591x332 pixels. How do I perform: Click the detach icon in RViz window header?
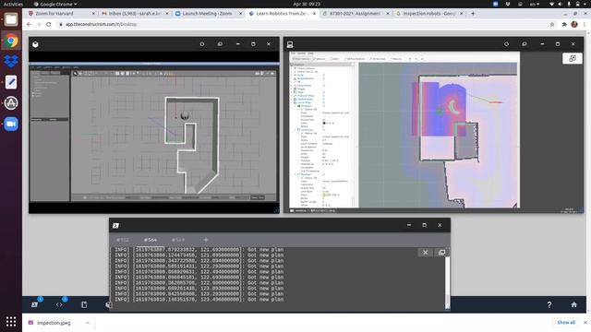coord(525,44)
